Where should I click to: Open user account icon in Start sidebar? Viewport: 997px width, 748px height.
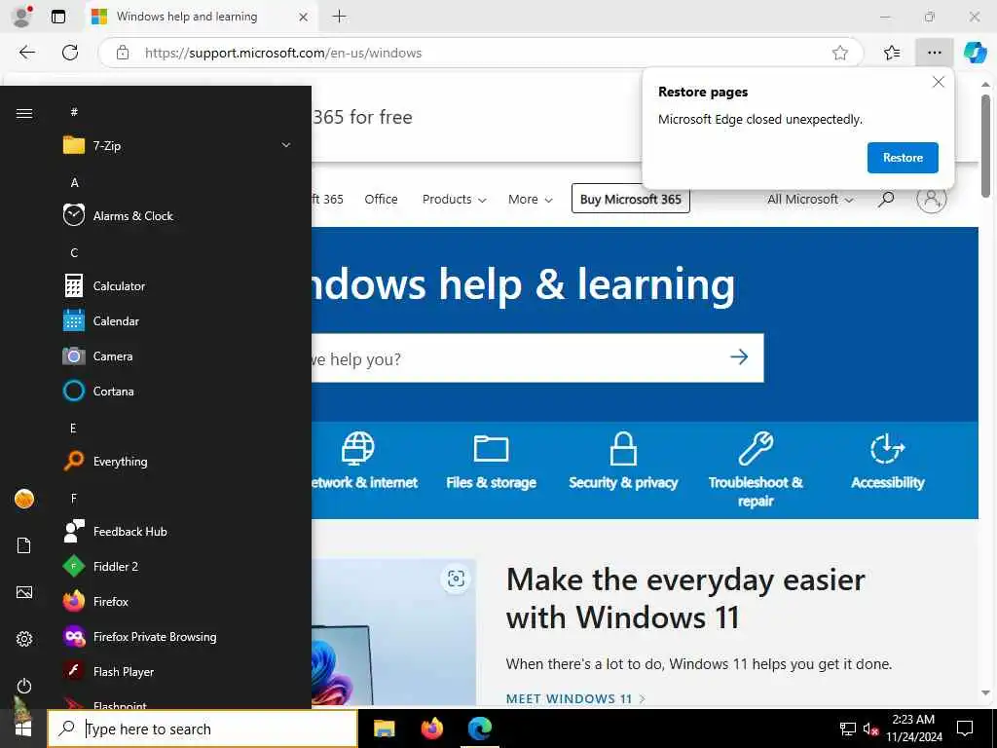pos(24,499)
